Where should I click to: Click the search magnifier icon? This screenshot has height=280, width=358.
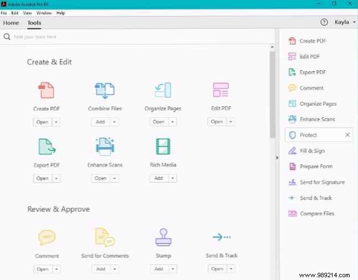tap(7, 36)
